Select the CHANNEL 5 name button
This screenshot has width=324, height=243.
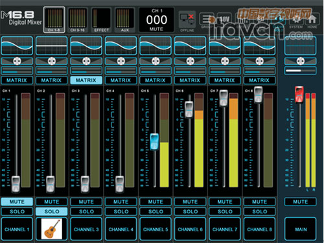click(x=156, y=229)
